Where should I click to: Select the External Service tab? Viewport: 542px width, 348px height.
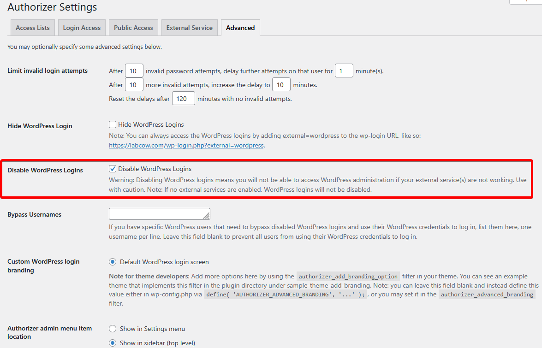coord(190,28)
